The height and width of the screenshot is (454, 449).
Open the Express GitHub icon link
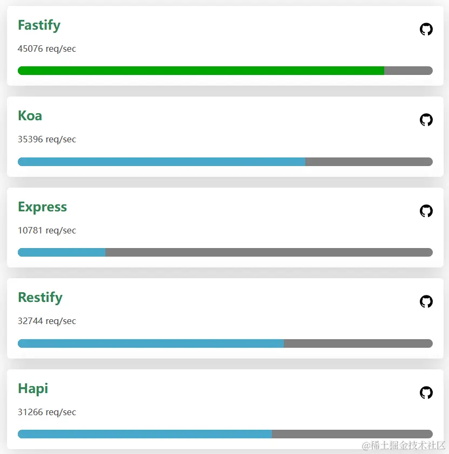click(426, 211)
